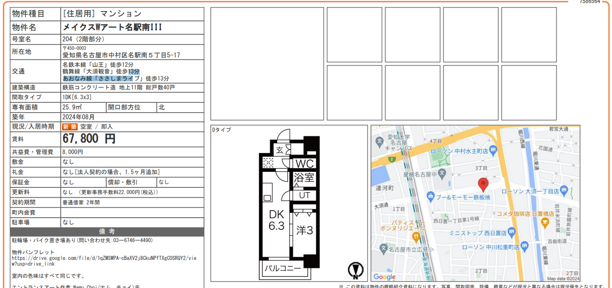This screenshot has height=288, width=612.
Task: Click the コメダ珈琲店 coffee cup marker
Action: [x=545, y=222]
